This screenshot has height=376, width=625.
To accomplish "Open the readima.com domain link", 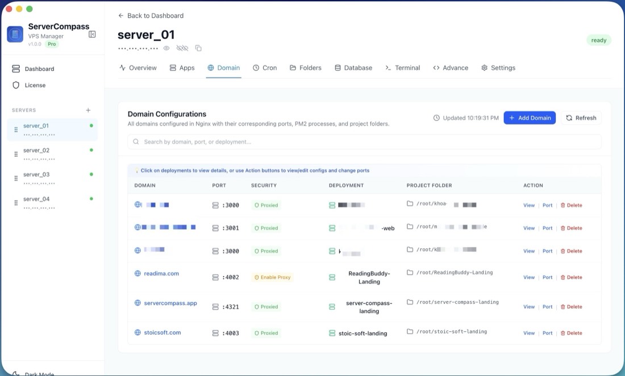I will pos(161,274).
